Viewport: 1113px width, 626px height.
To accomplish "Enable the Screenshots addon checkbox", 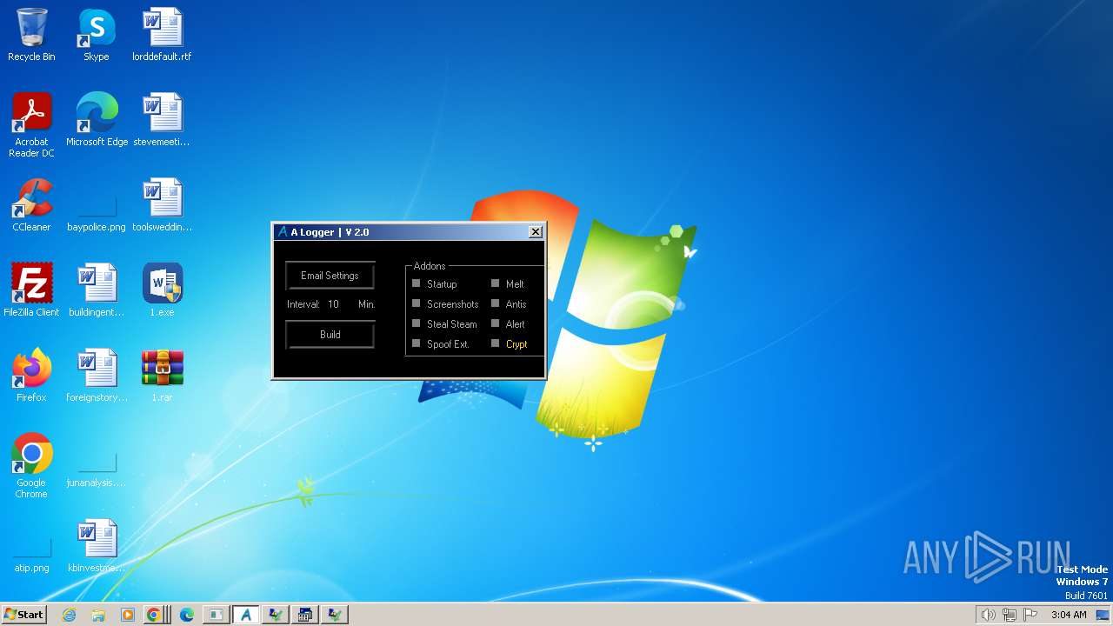I will click(417, 303).
